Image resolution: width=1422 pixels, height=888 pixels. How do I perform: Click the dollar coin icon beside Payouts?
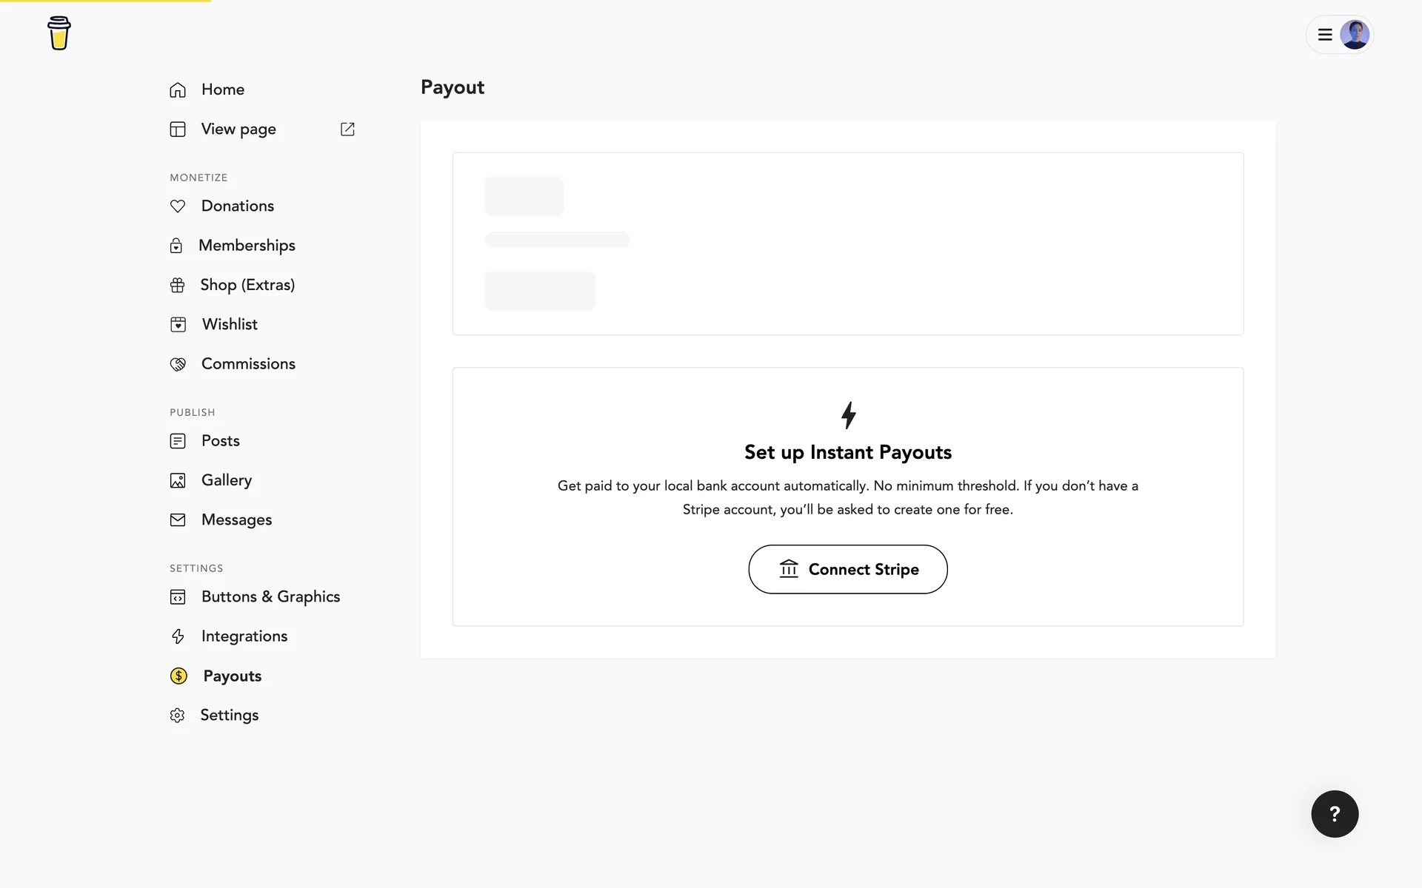(178, 676)
